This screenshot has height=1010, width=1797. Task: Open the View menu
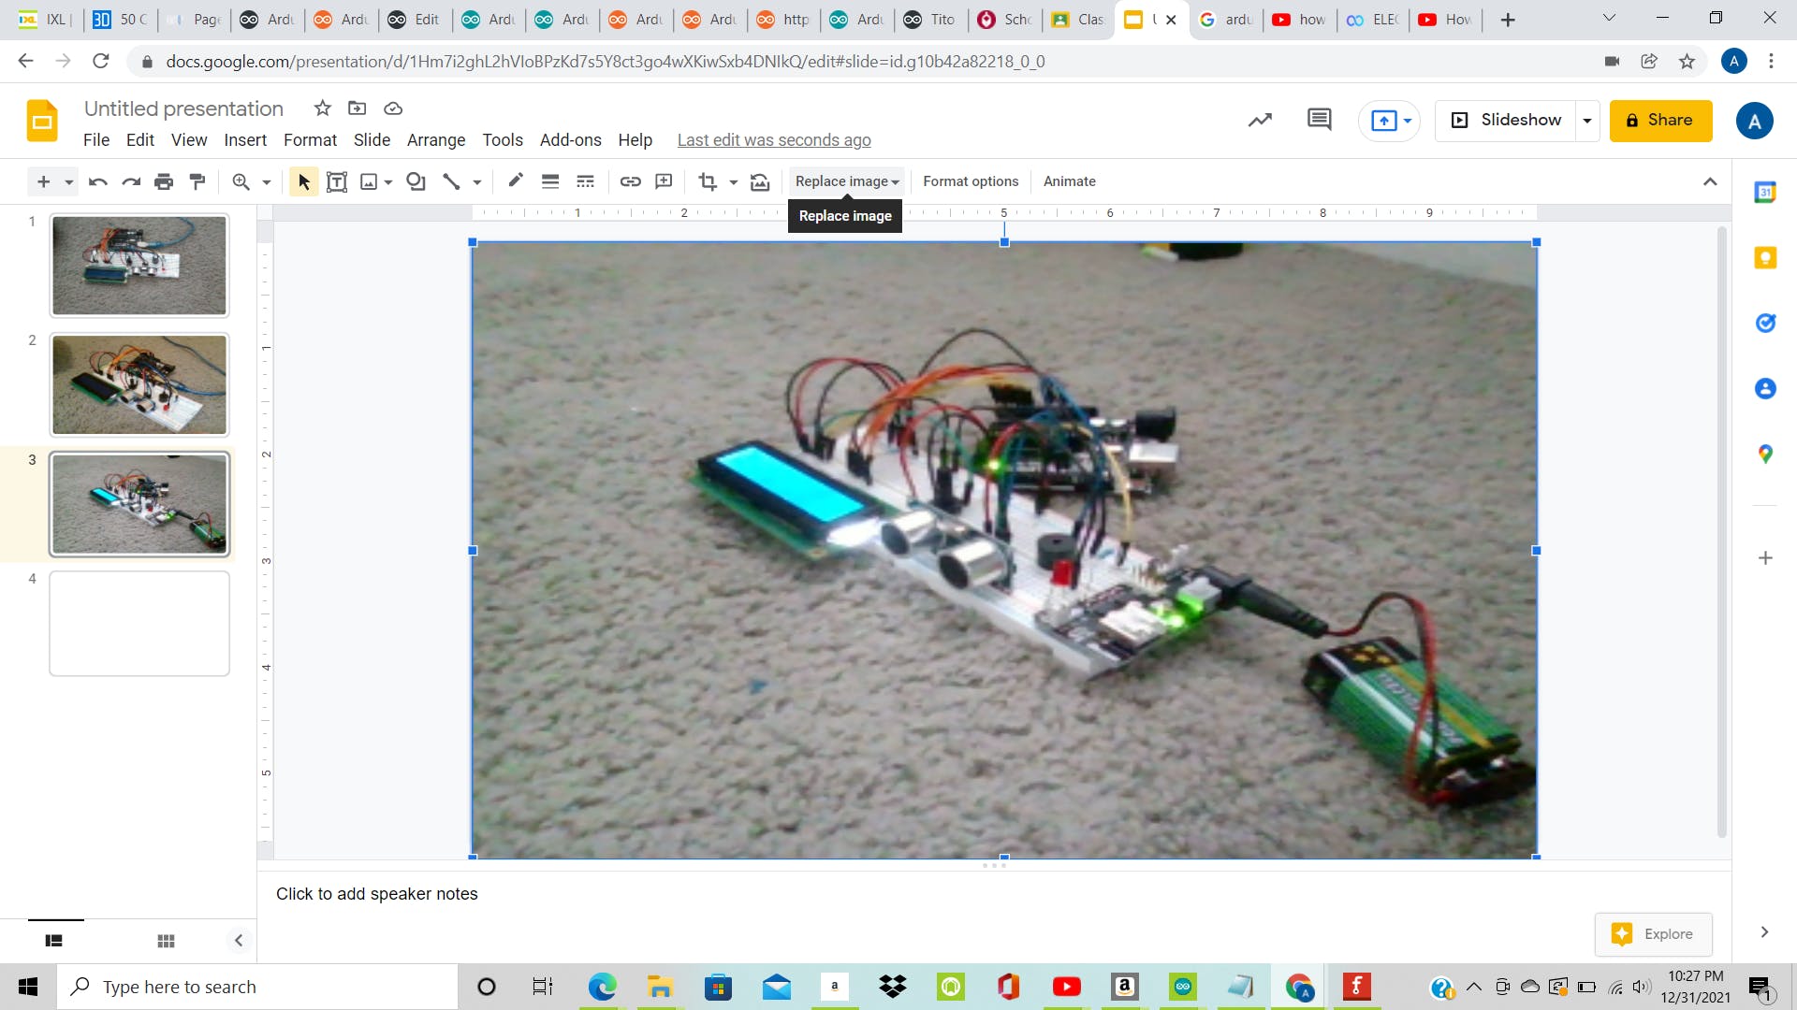pyautogui.click(x=189, y=140)
